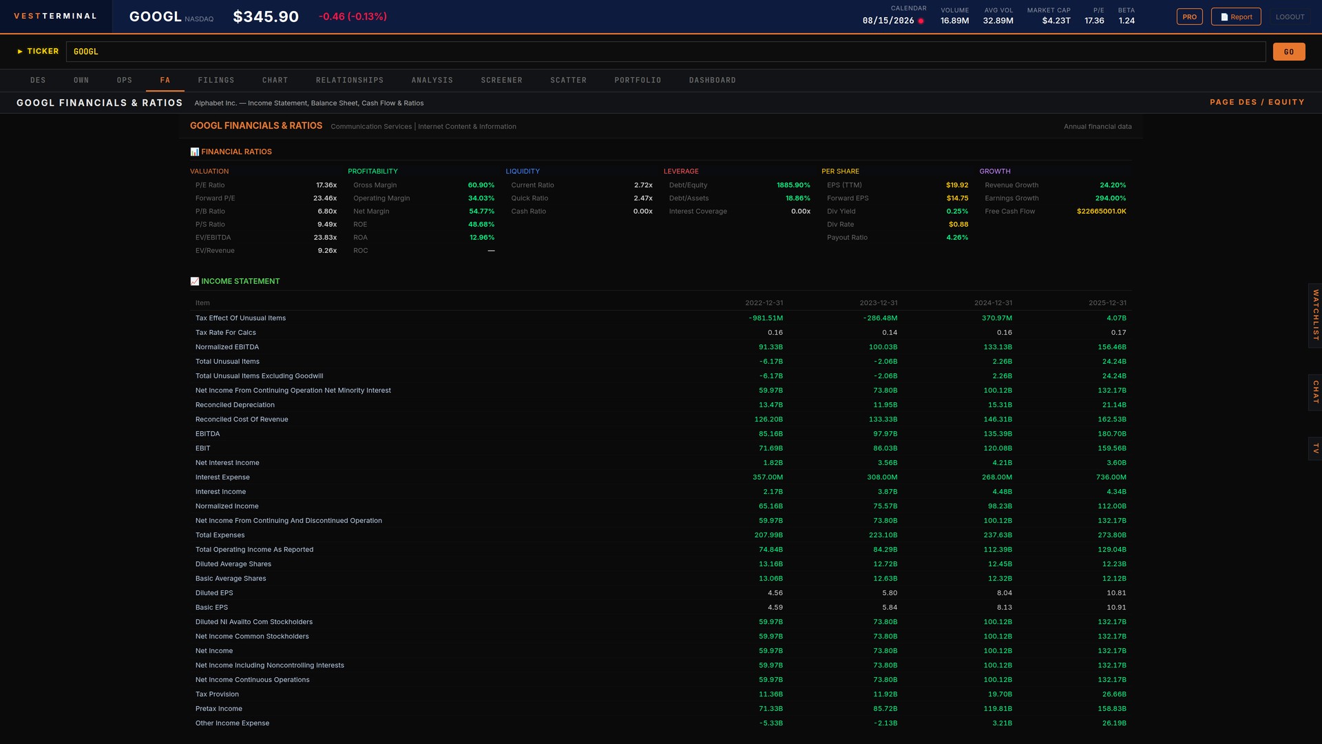Click the LEVERAGE section heading
This screenshot has height=744, width=1322.
click(x=681, y=172)
